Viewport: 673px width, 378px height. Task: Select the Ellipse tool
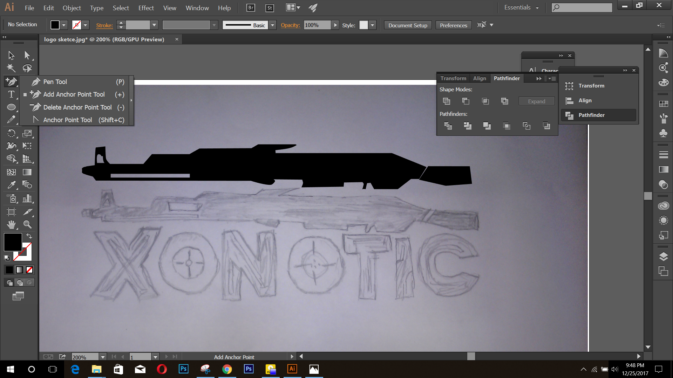pyautogui.click(x=11, y=107)
